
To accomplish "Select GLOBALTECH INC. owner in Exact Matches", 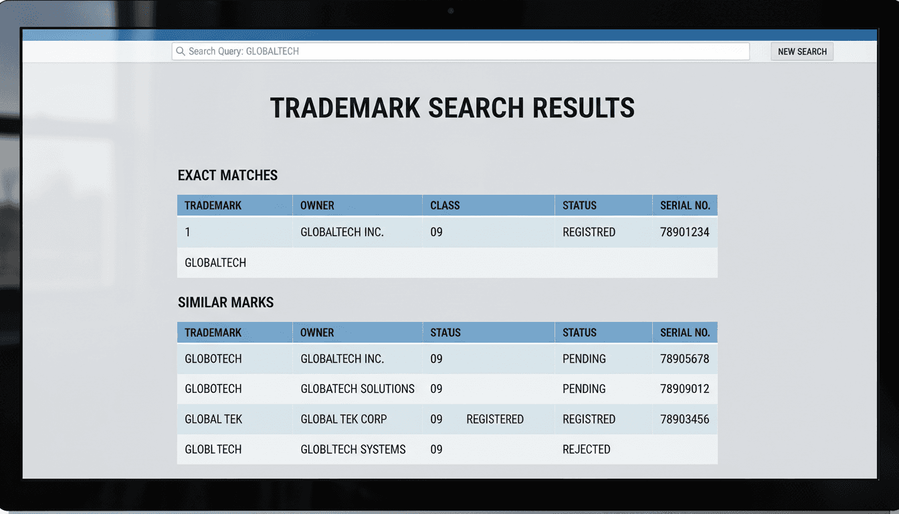I will pyautogui.click(x=342, y=232).
